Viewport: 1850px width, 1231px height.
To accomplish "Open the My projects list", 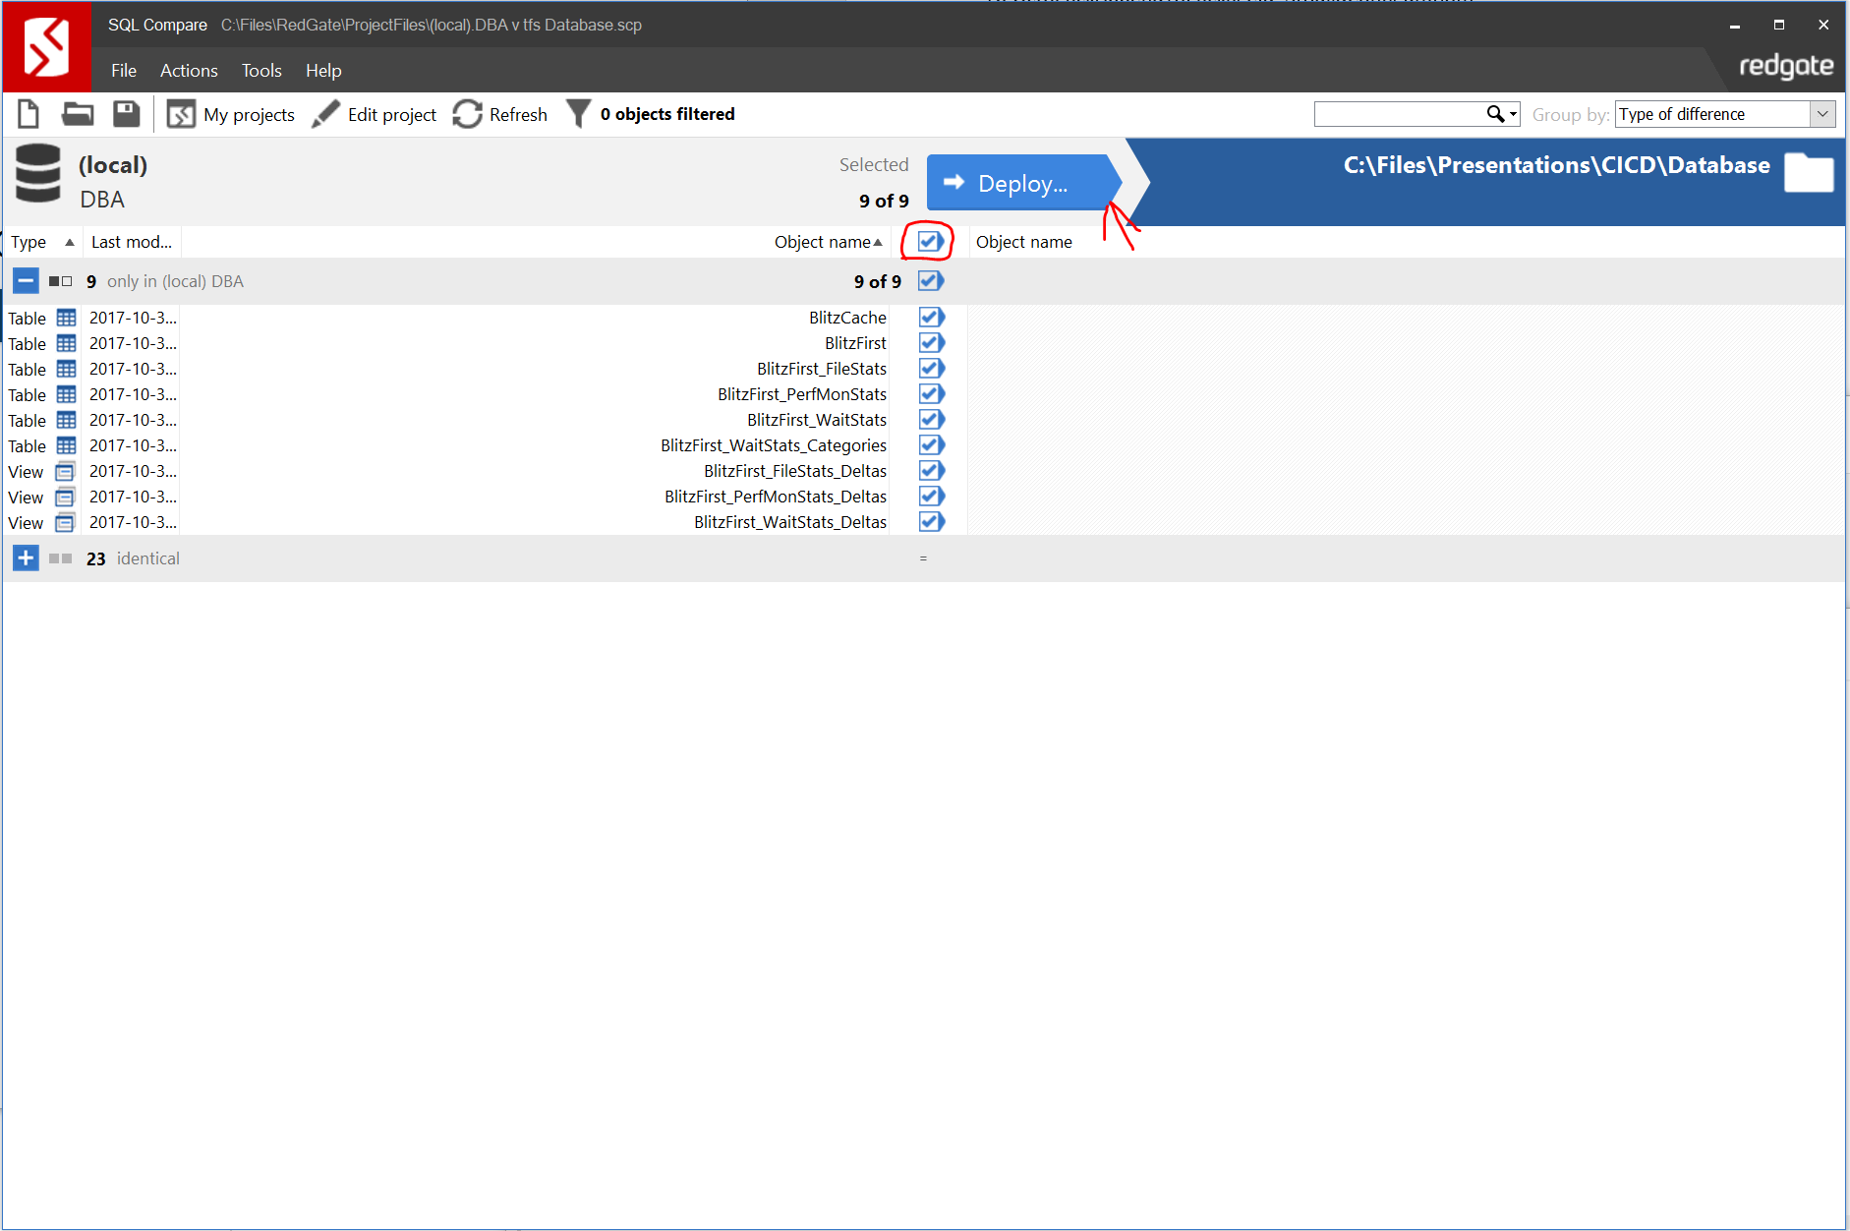I will coord(231,115).
